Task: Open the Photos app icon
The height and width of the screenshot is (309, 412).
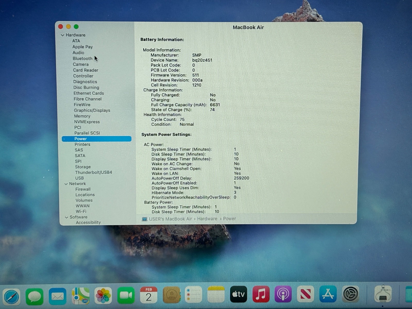Action: point(103,296)
